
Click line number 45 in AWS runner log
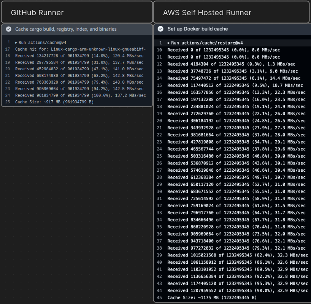coord(159,298)
